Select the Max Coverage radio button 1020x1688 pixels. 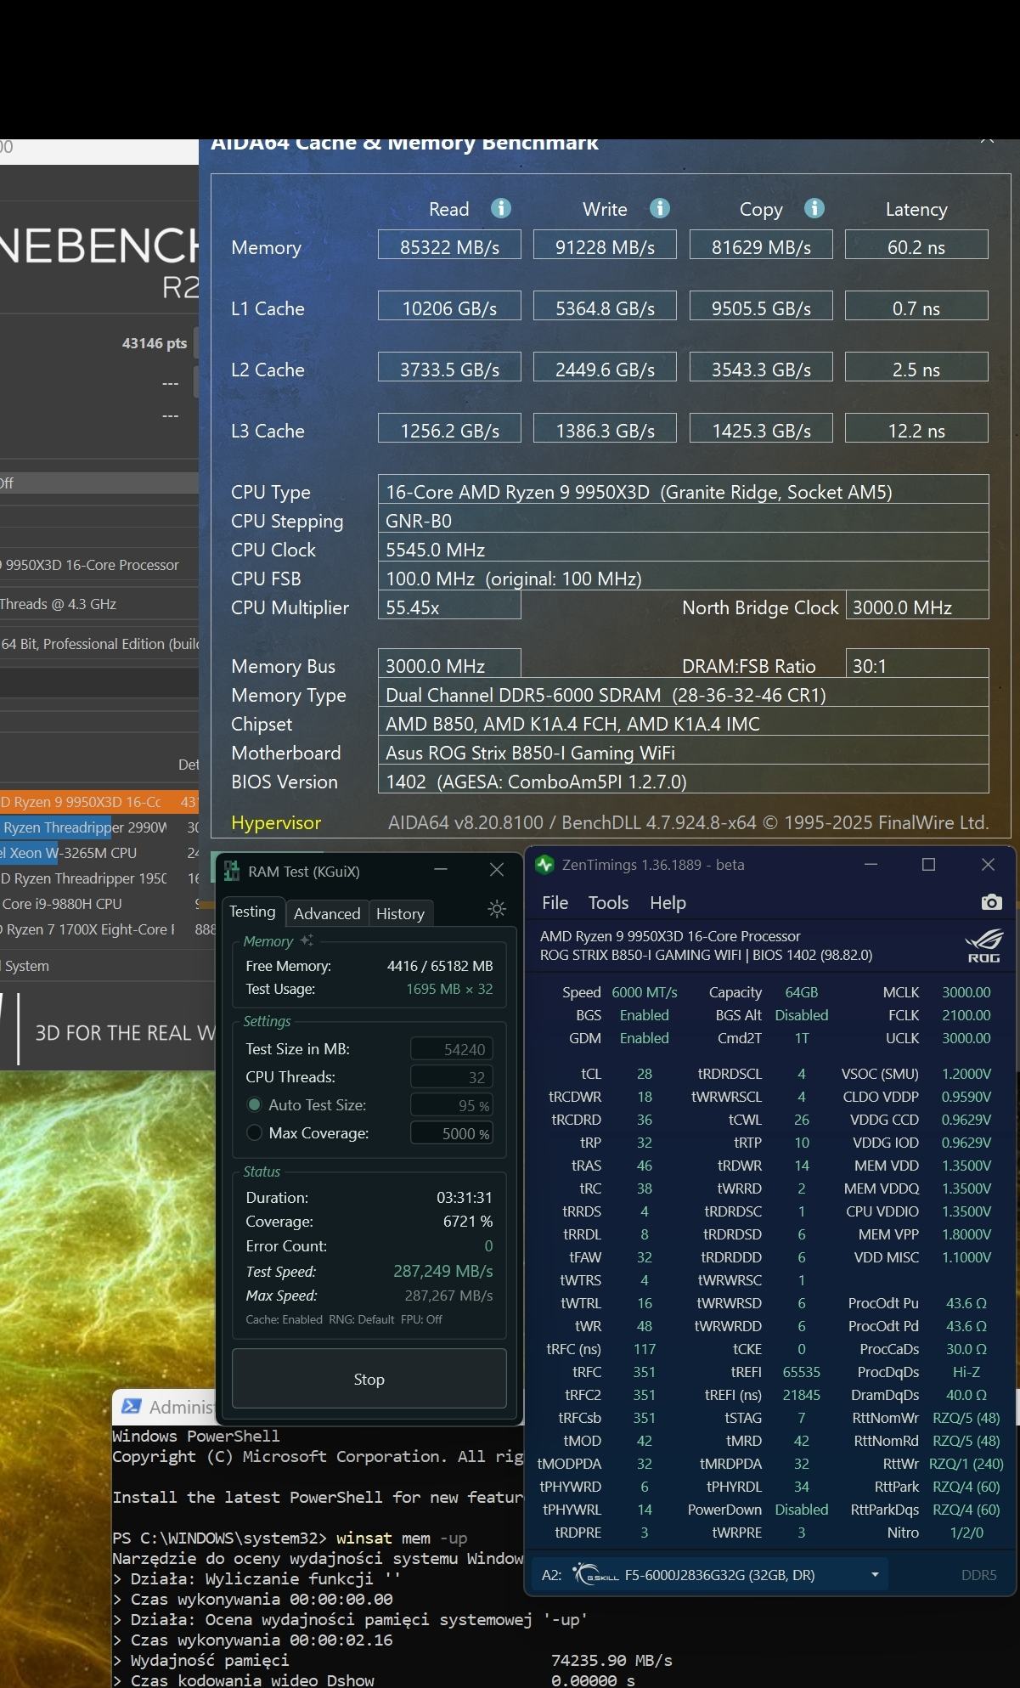click(x=254, y=1133)
